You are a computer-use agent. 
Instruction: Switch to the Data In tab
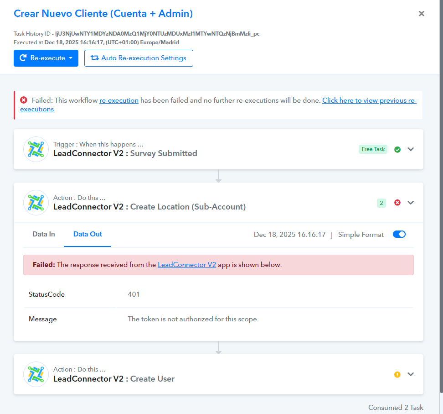click(44, 234)
